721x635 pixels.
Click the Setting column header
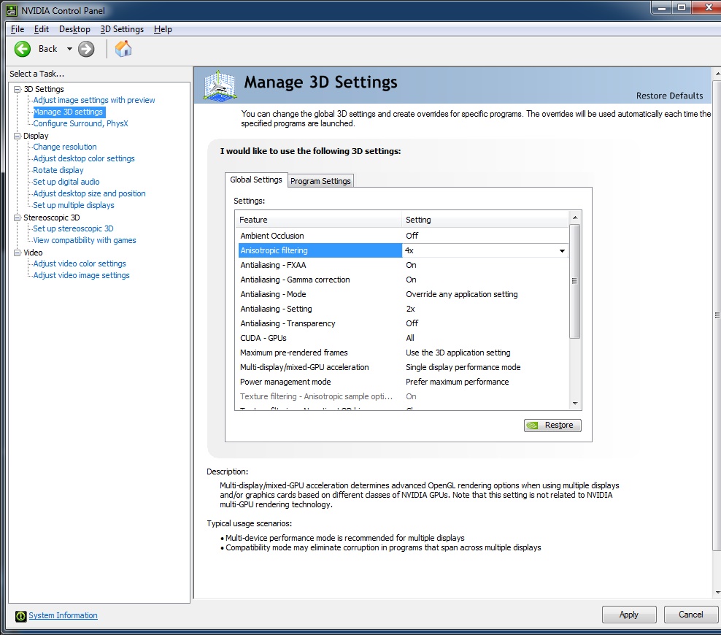point(485,220)
